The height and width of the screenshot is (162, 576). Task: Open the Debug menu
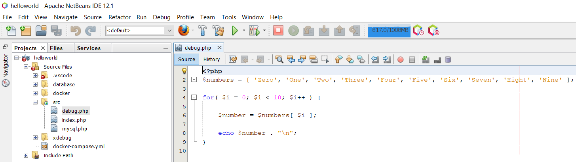162,17
